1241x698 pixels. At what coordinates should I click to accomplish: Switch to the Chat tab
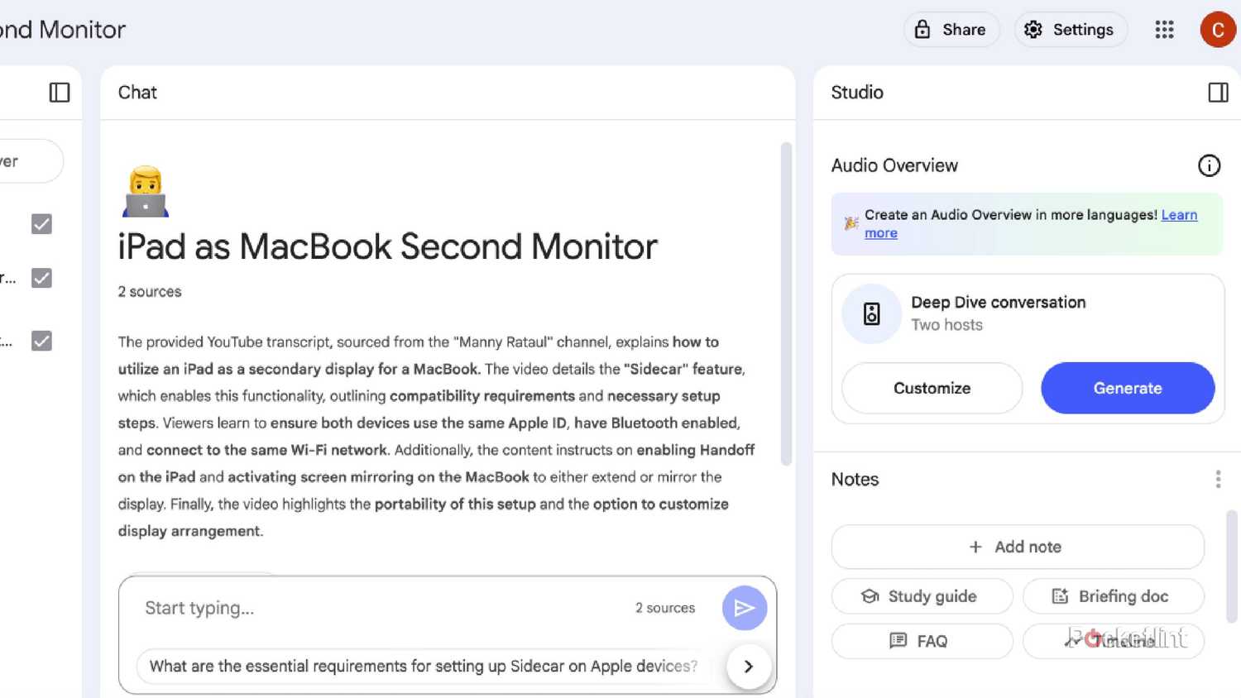(x=137, y=92)
